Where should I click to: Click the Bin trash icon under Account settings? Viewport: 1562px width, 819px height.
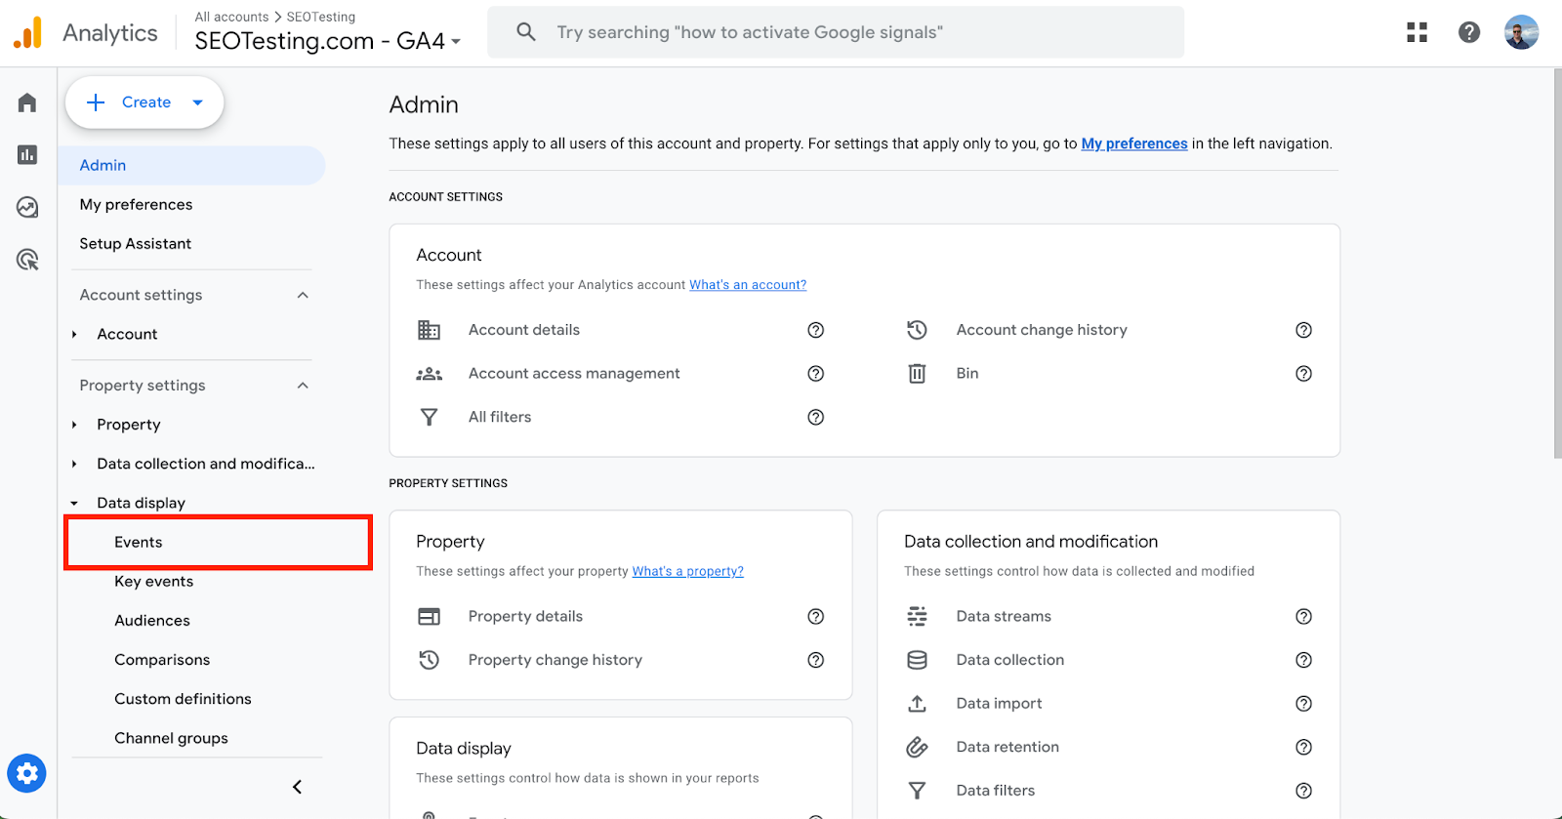tap(916, 373)
